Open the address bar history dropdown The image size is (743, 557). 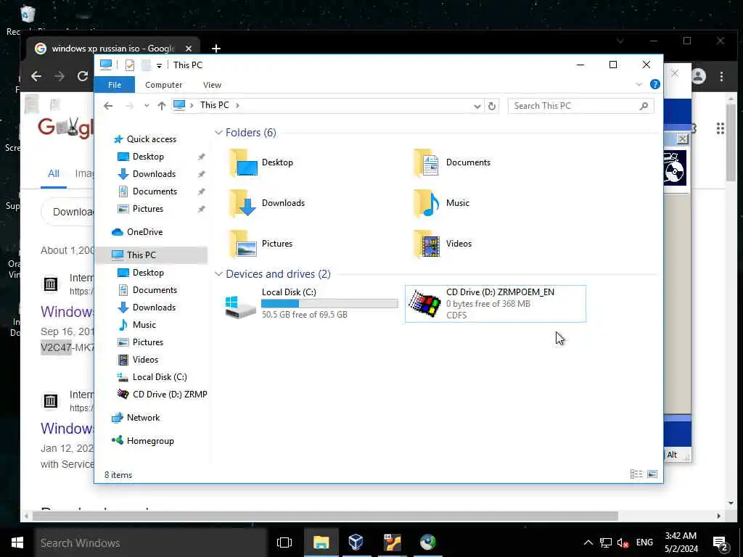tap(477, 106)
